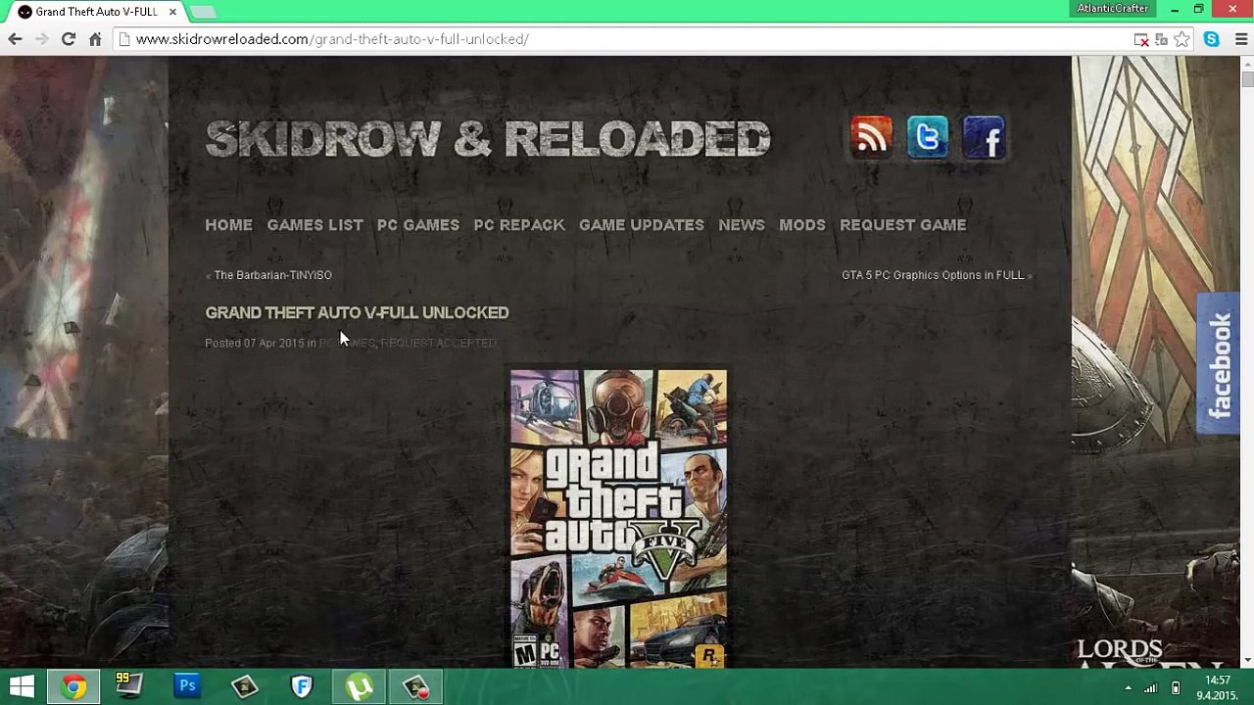Image resolution: width=1254 pixels, height=705 pixels.
Task: Click the network signal tray icon
Action: (x=1151, y=687)
